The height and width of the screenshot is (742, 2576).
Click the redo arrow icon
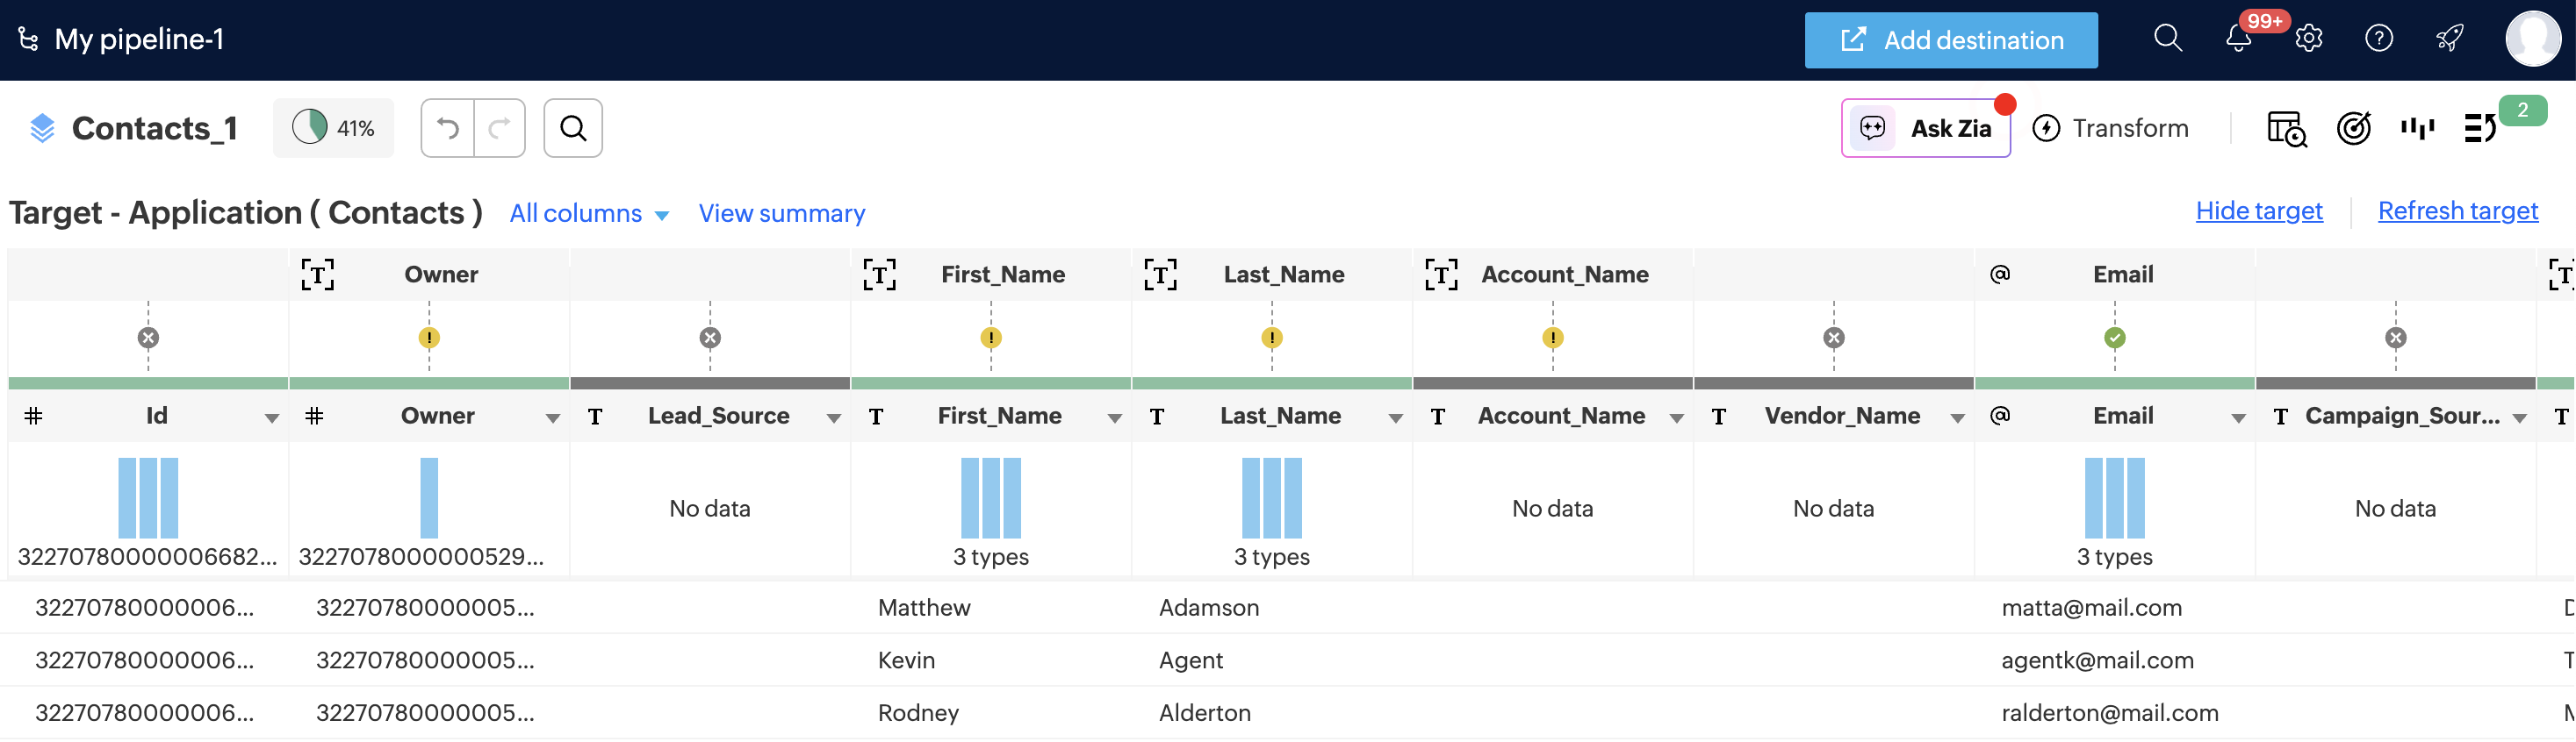[x=499, y=128]
